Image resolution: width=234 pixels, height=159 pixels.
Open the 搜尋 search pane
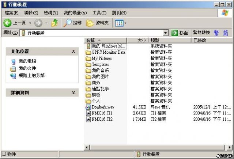(73, 23)
